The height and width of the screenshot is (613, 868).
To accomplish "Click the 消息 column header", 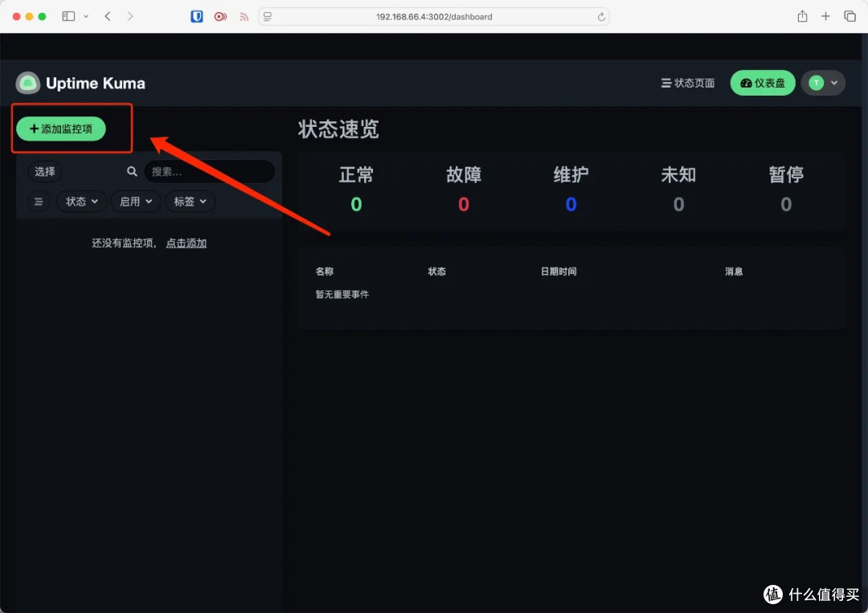I will tap(734, 271).
